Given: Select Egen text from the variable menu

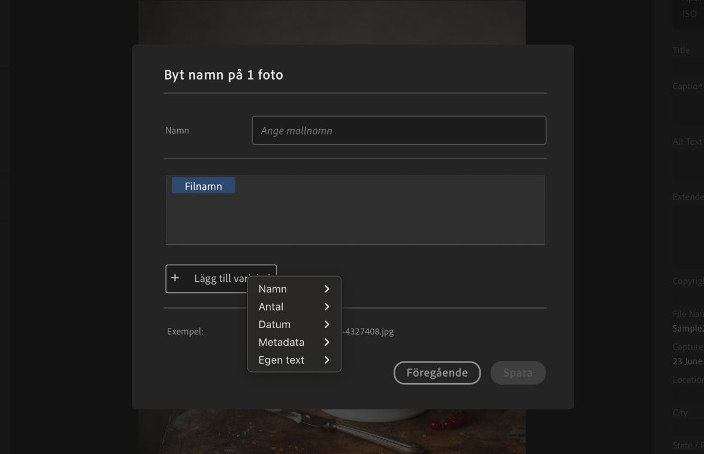Looking at the screenshot, I should pos(280,360).
